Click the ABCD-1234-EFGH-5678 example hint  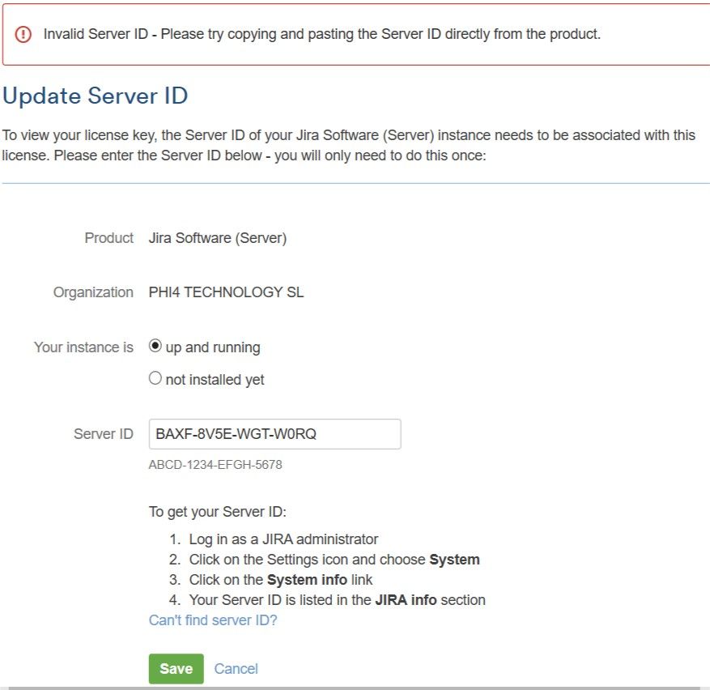coord(215,465)
